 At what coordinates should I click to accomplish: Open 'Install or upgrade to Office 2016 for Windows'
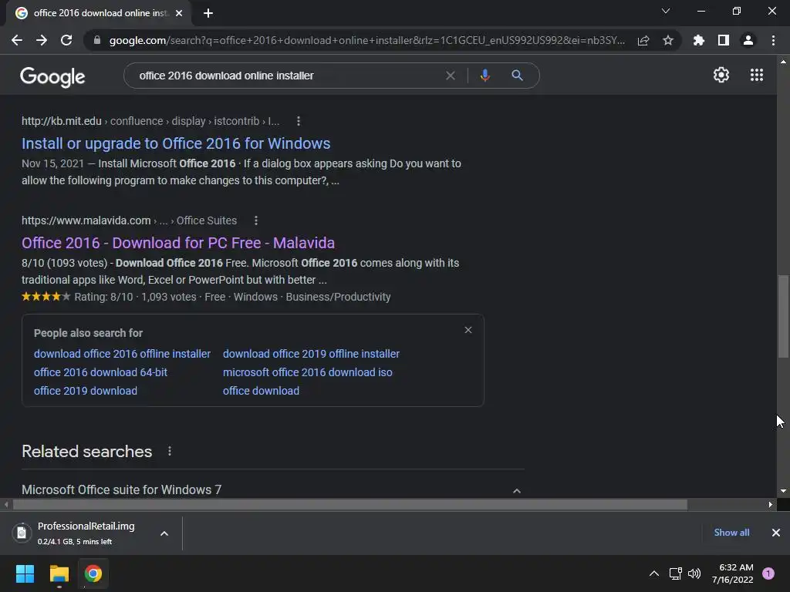point(176,143)
